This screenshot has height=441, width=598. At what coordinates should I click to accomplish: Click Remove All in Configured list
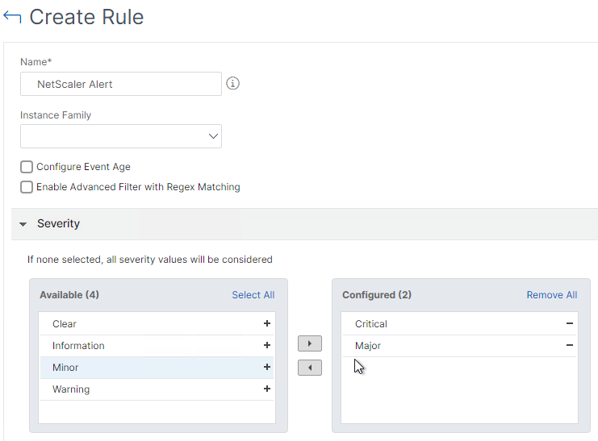tap(552, 295)
